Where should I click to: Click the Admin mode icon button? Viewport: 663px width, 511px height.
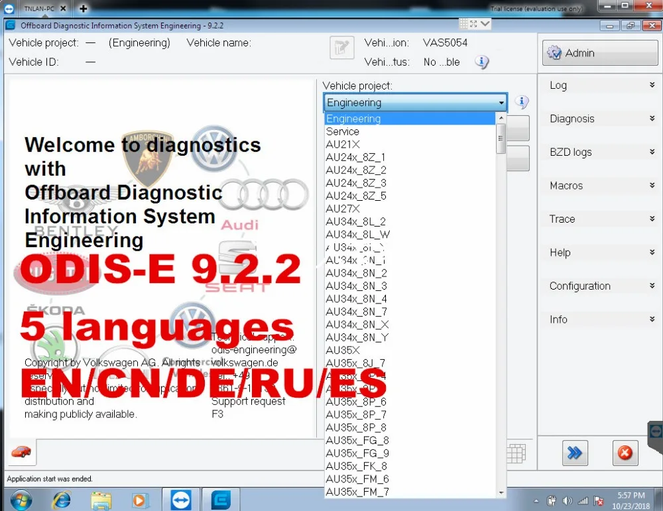[600, 53]
